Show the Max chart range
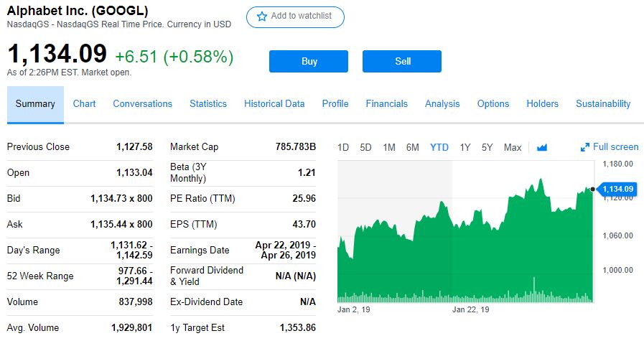The image size is (644, 341). tap(513, 147)
